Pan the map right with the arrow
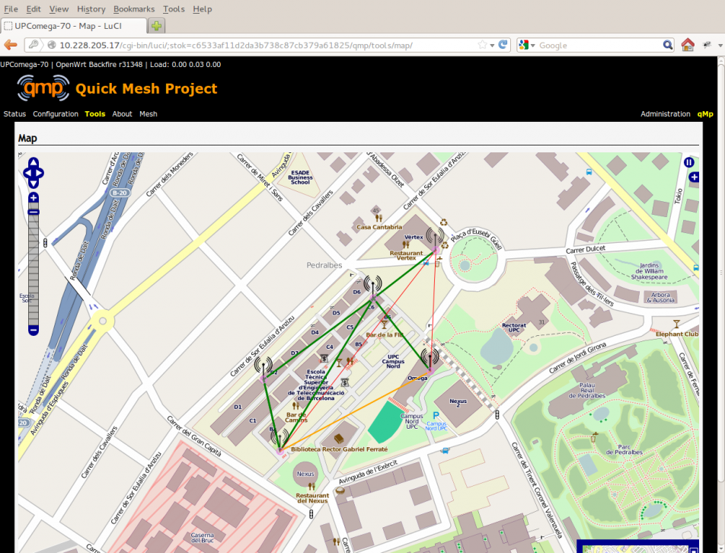Viewport: 725px width, 553px height. click(x=40, y=174)
